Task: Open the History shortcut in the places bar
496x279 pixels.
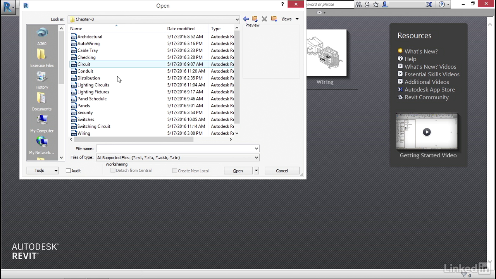Action: click(42, 80)
